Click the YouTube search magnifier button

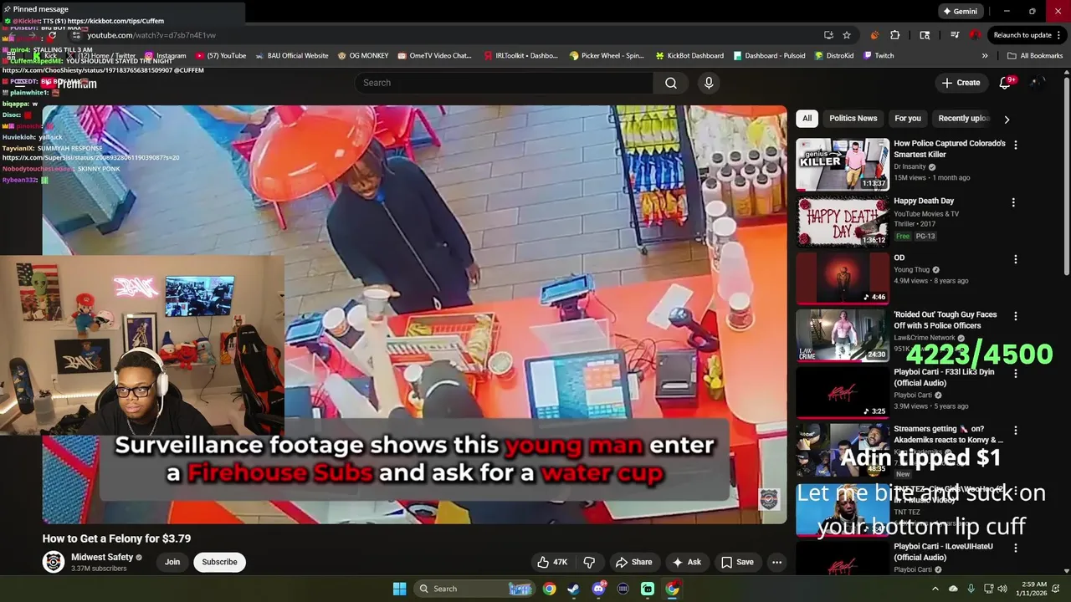click(x=671, y=83)
